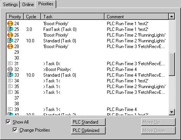Click comment PLC Run-Time 4 at priority 39
Screen dimensions: 181x140
pos(122,109)
